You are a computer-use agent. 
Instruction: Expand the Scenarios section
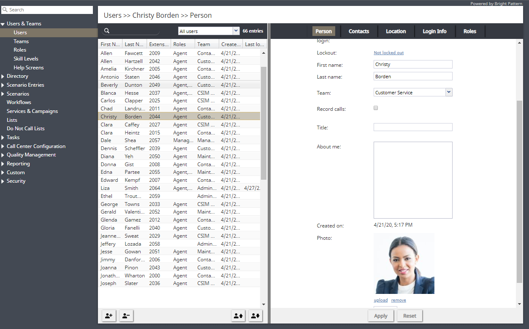point(3,94)
